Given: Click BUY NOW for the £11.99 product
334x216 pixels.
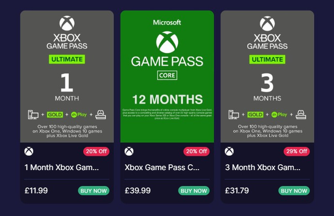Looking at the screenshot, I should [x=94, y=191].
